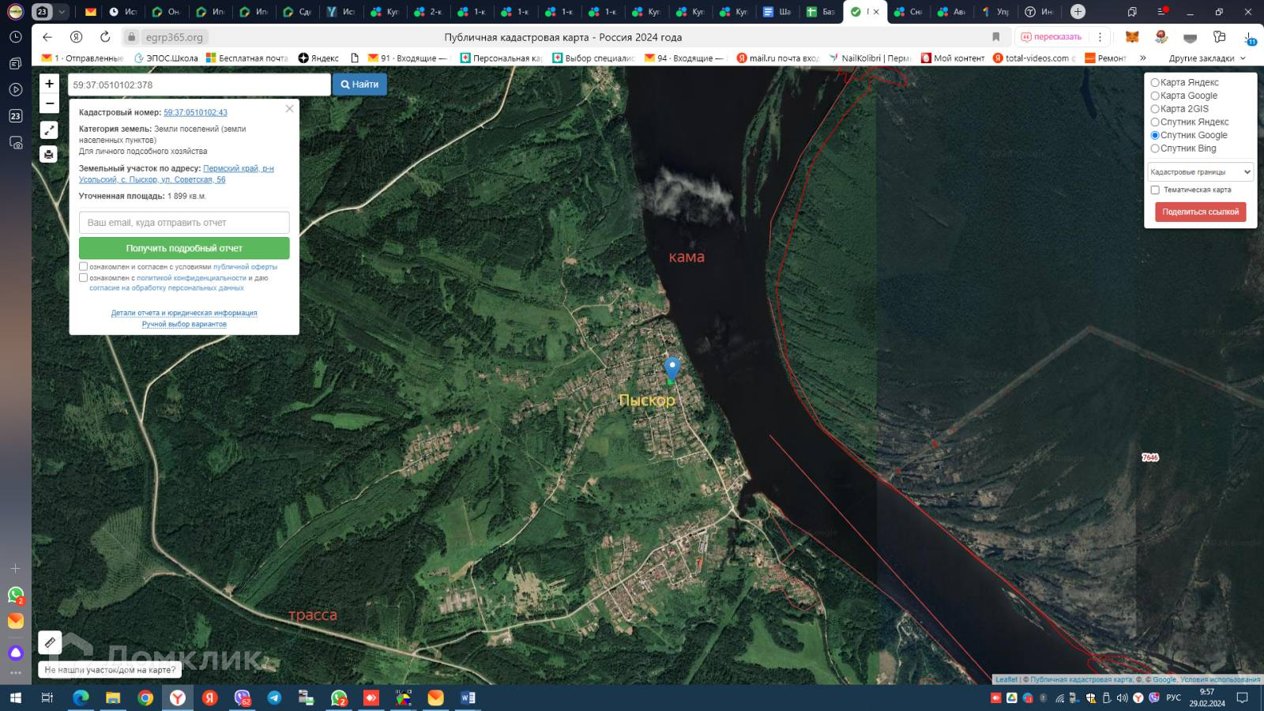This screenshot has width=1264, height=711.
Task: Zoom out using the minus button
Action: [x=49, y=103]
